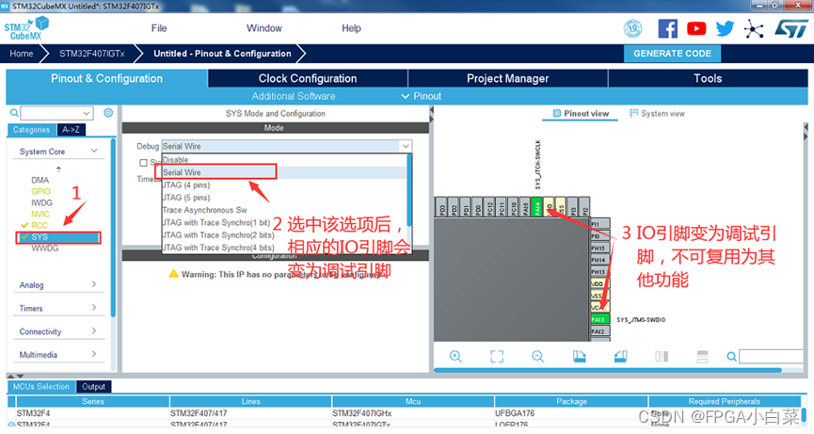Switch to Project Manager tab

coord(508,78)
